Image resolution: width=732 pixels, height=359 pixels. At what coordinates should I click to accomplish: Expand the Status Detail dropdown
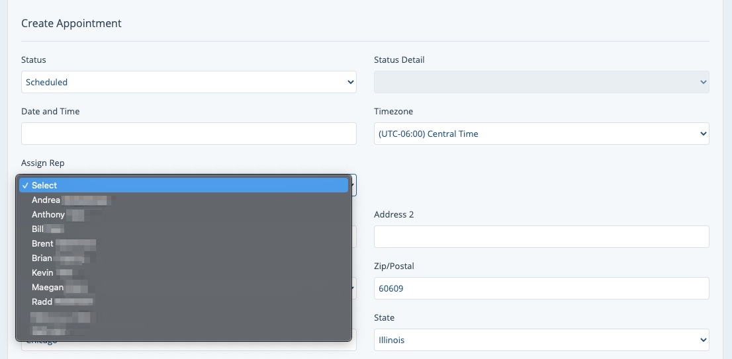[541, 83]
